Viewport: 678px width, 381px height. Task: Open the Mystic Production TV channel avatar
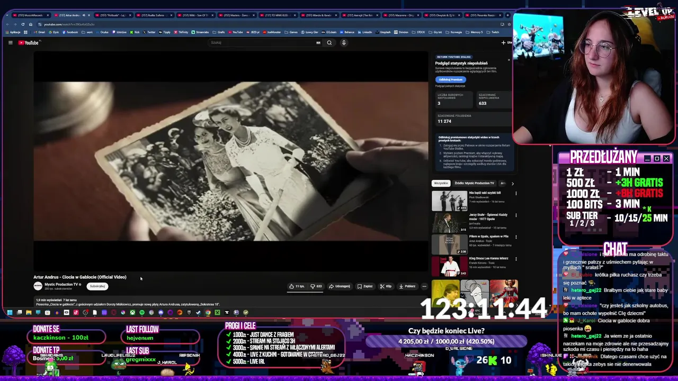(38, 286)
